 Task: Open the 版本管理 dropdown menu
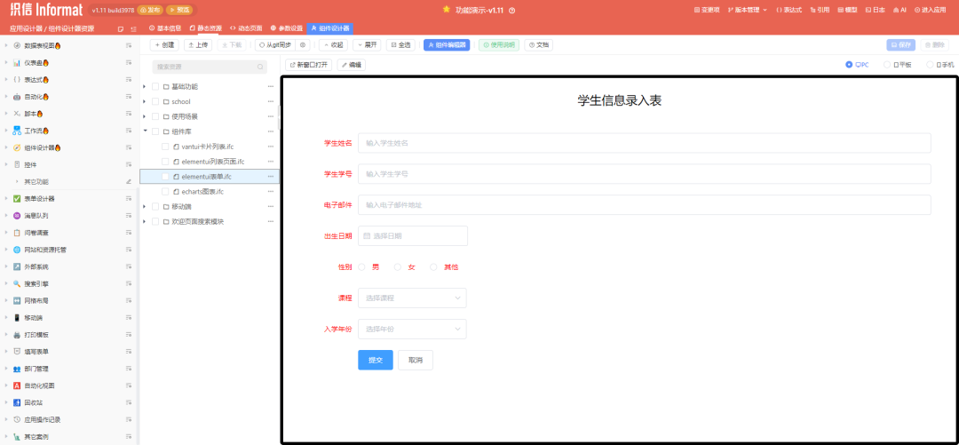coord(747,10)
